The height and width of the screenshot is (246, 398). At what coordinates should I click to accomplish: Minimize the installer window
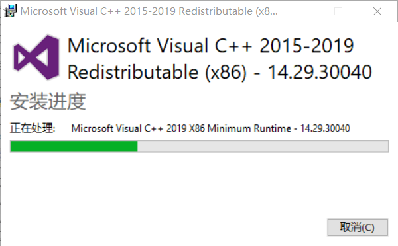click(300, 11)
